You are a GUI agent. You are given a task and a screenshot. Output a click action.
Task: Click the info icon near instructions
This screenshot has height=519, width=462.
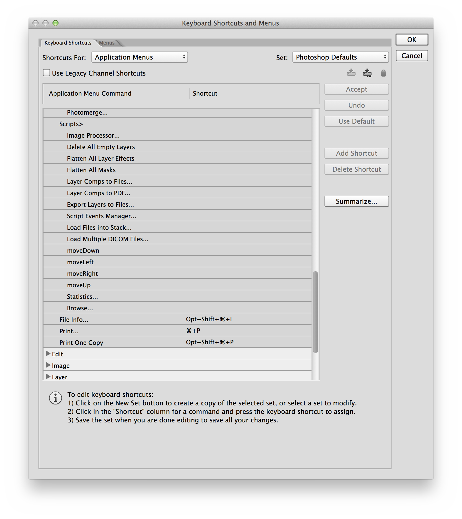[55, 398]
